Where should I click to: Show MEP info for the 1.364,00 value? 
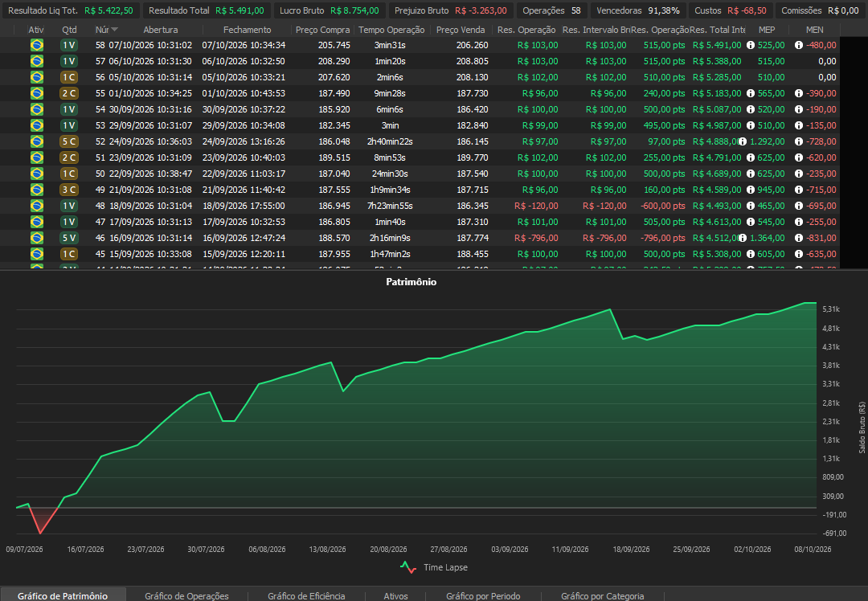(743, 238)
